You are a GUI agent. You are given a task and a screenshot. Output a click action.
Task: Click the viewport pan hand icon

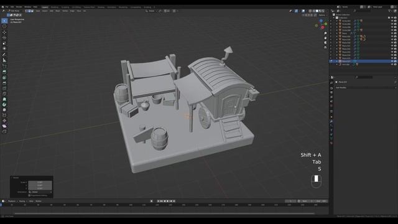pyautogui.click(x=325, y=38)
